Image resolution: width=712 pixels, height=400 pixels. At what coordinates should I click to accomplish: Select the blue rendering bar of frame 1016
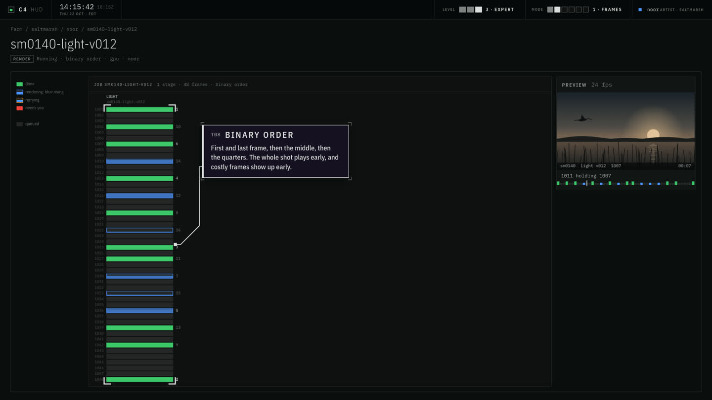[x=140, y=196]
